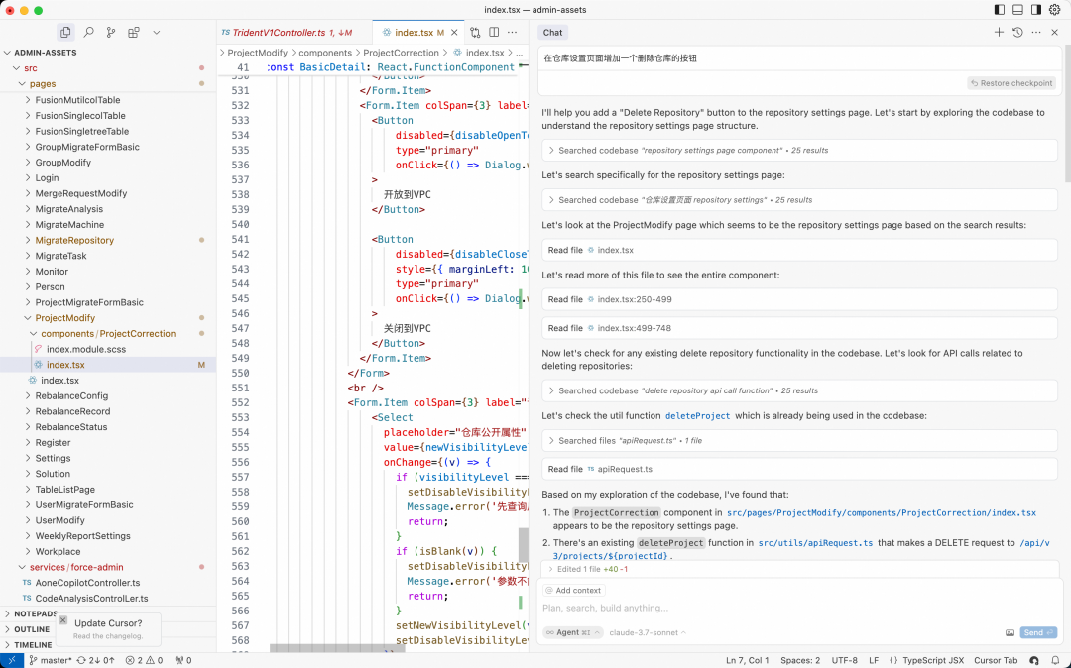Expand the OUTLINE section
Image resolution: width=1071 pixels, height=668 pixels.
[32, 629]
